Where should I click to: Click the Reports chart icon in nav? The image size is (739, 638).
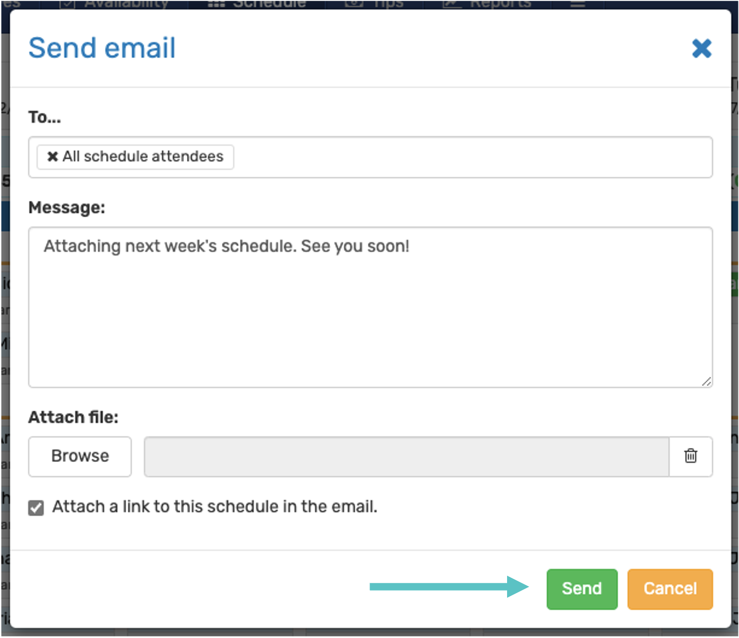click(452, 4)
